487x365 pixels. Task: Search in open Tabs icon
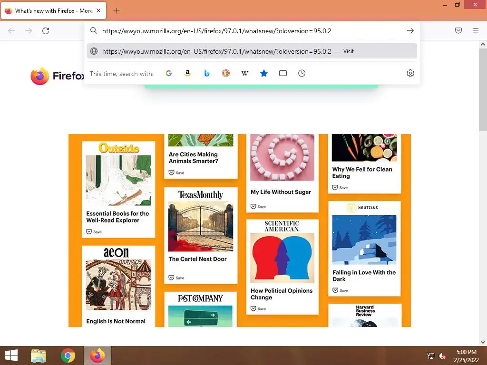(x=282, y=73)
